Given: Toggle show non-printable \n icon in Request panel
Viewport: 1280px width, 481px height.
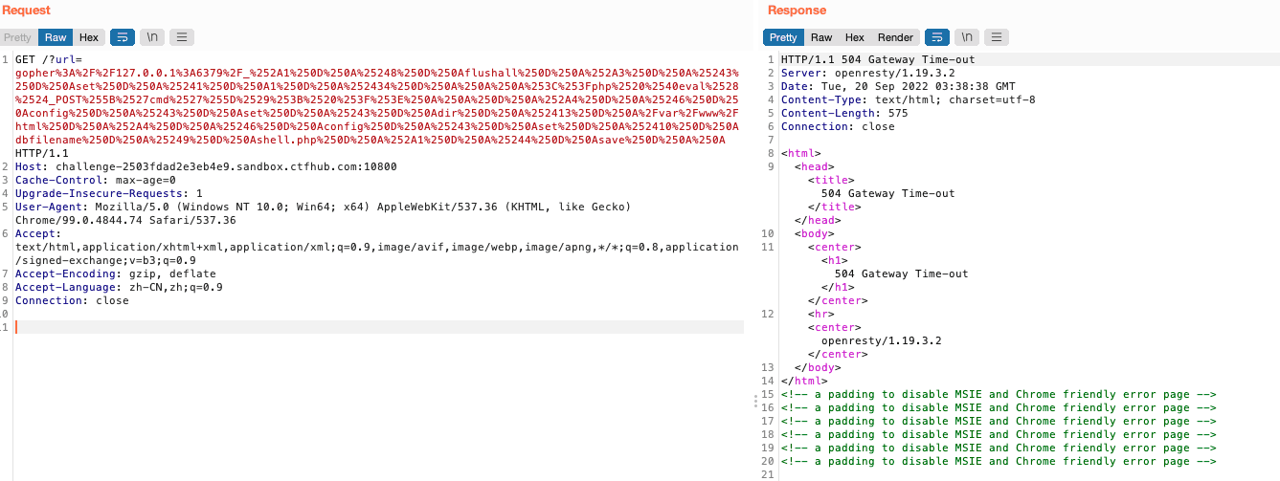Looking at the screenshot, I should 151,37.
